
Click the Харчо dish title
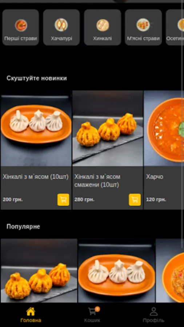155,177
